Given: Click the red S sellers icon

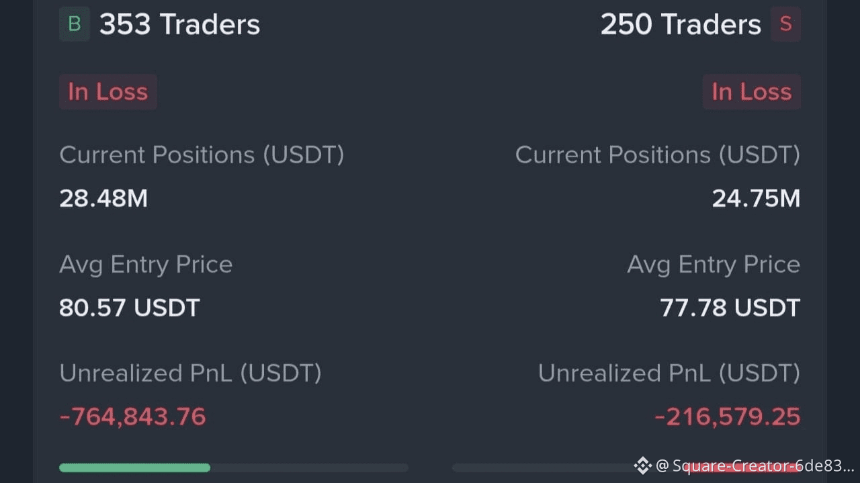Looking at the screenshot, I should coord(785,24).
